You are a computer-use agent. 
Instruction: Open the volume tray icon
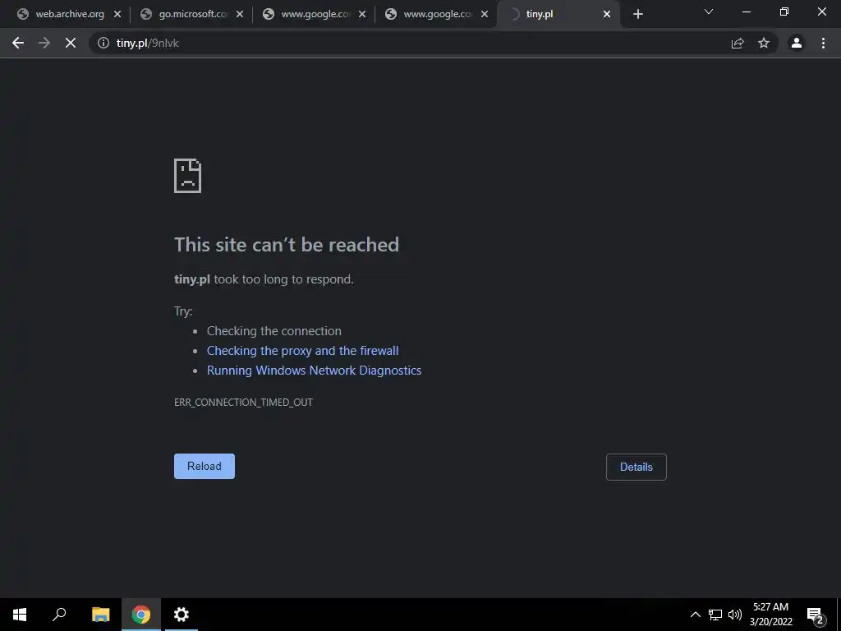coord(735,615)
